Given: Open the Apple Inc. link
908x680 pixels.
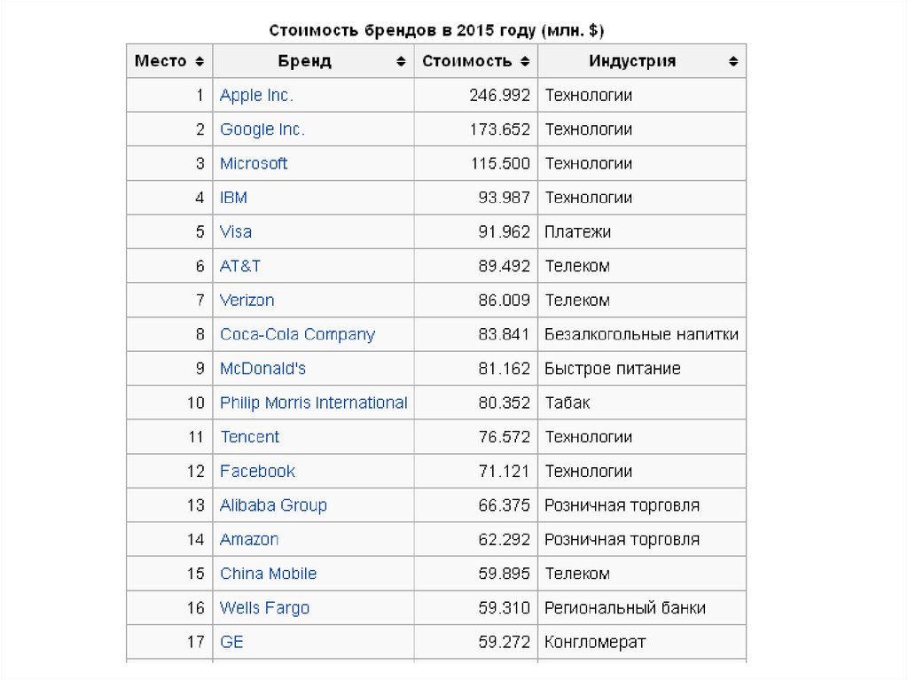Looking at the screenshot, I should point(256,96).
